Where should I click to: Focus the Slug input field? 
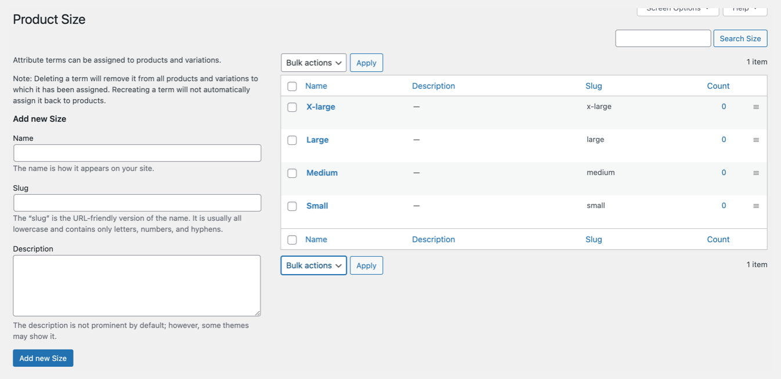pos(137,203)
